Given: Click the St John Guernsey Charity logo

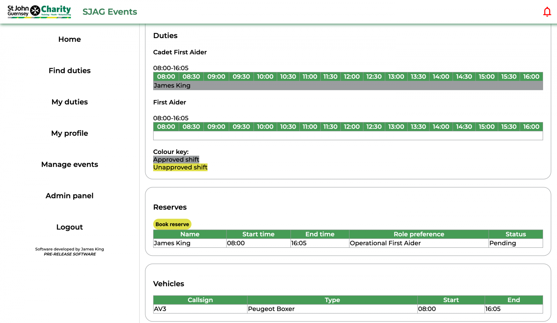Looking at the screenshot, I should click(x=39, y=11).
